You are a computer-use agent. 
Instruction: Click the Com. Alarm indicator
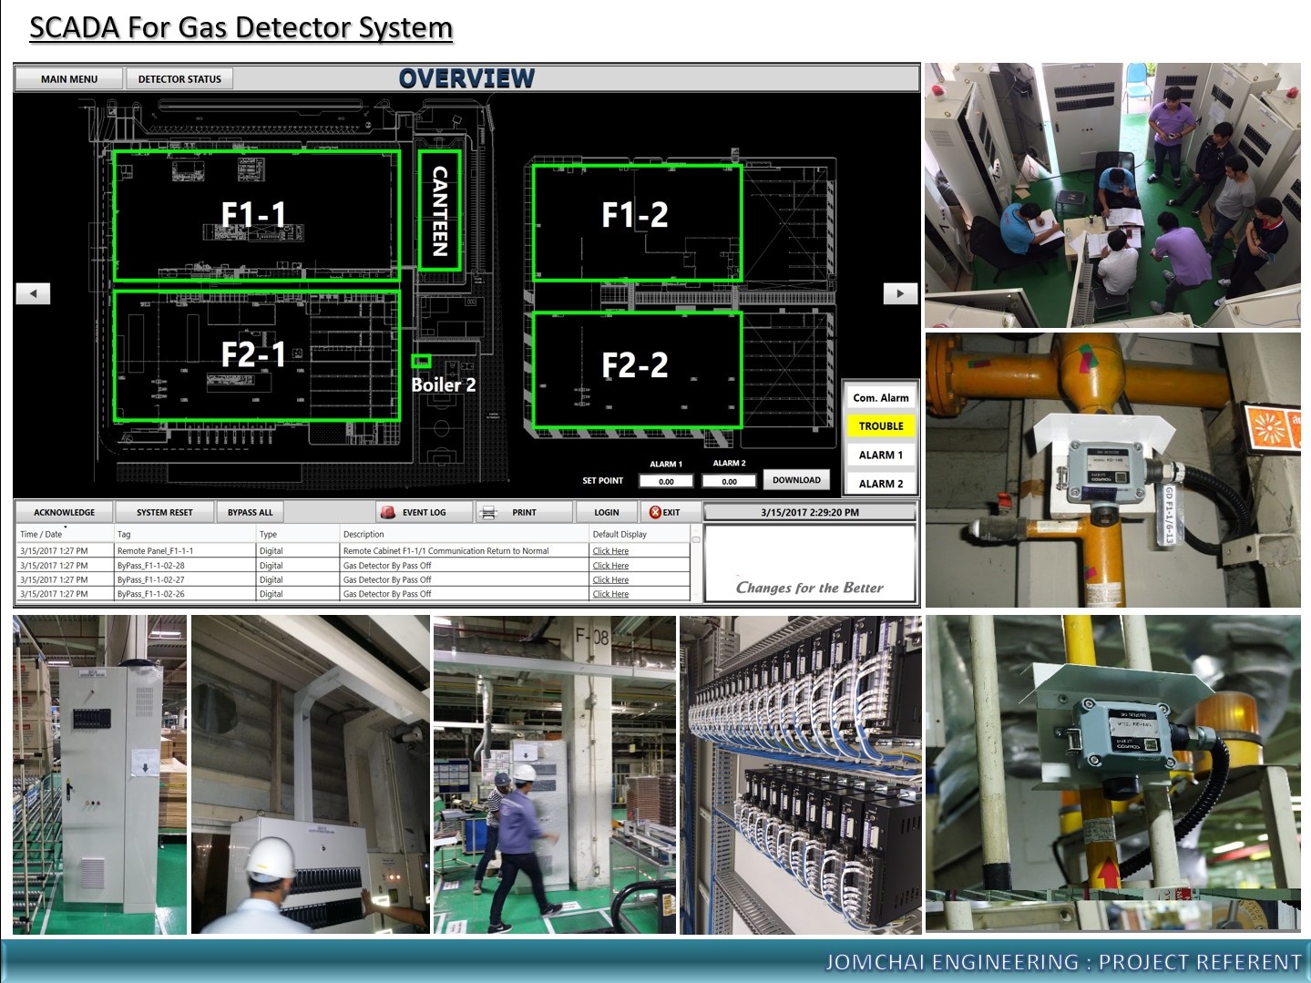(881, 398)
